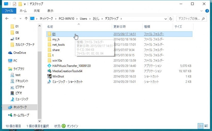Open the chevron after デスクトップ breadcrumb
Screen dimensions: 212x131
coord(121,19)
